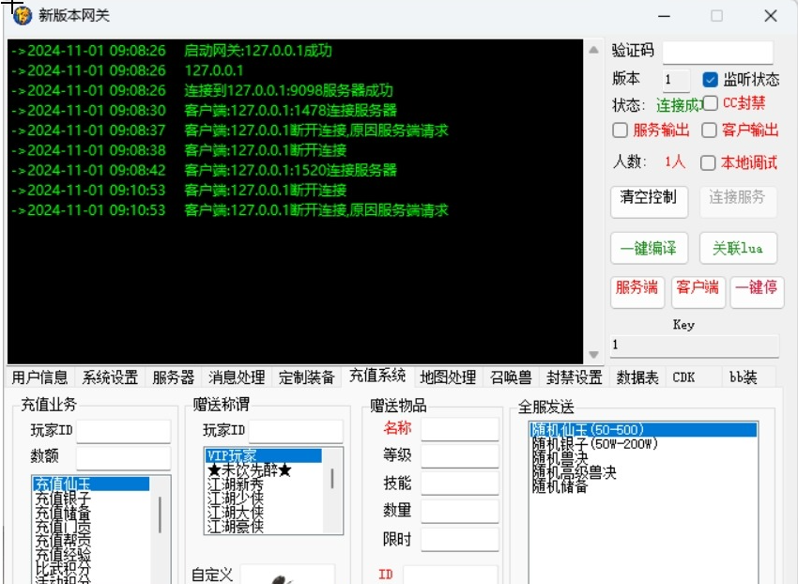Uncheck the 监听状态 checkbox

[711, 80]
